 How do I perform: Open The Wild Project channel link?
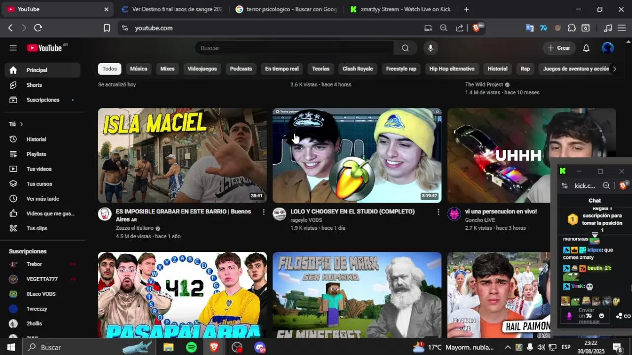click(x=484, y=84)
